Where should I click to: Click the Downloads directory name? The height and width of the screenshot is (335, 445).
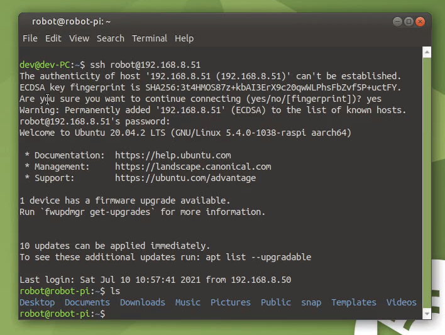tap(143, 302)
